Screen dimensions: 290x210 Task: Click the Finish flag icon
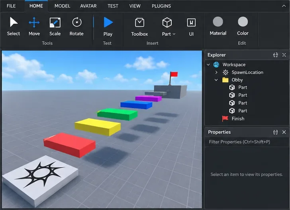pos(225,119)
